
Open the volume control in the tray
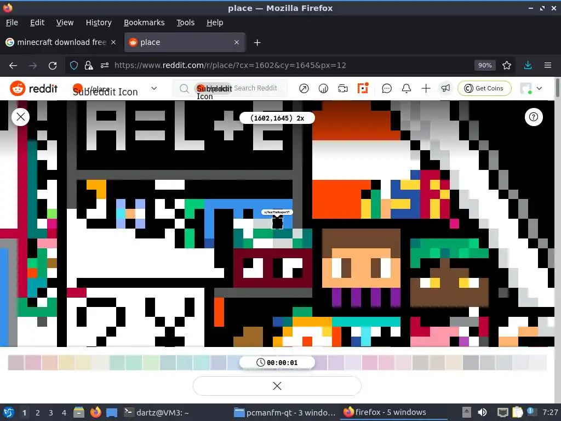[482, 412]
